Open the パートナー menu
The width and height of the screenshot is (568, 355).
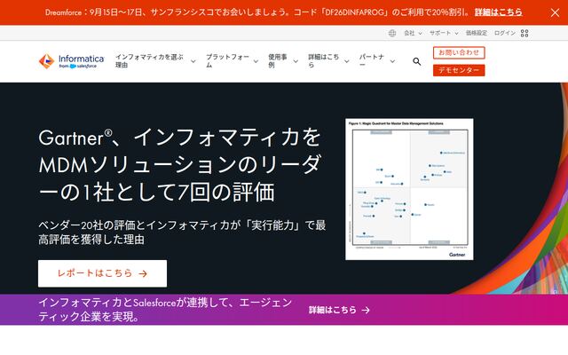click(x=372, y=61)
